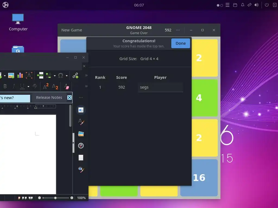Clear direct formatting with the eraser icon
The width and height of the screenshot is (278, 208).
coord(67,87)
